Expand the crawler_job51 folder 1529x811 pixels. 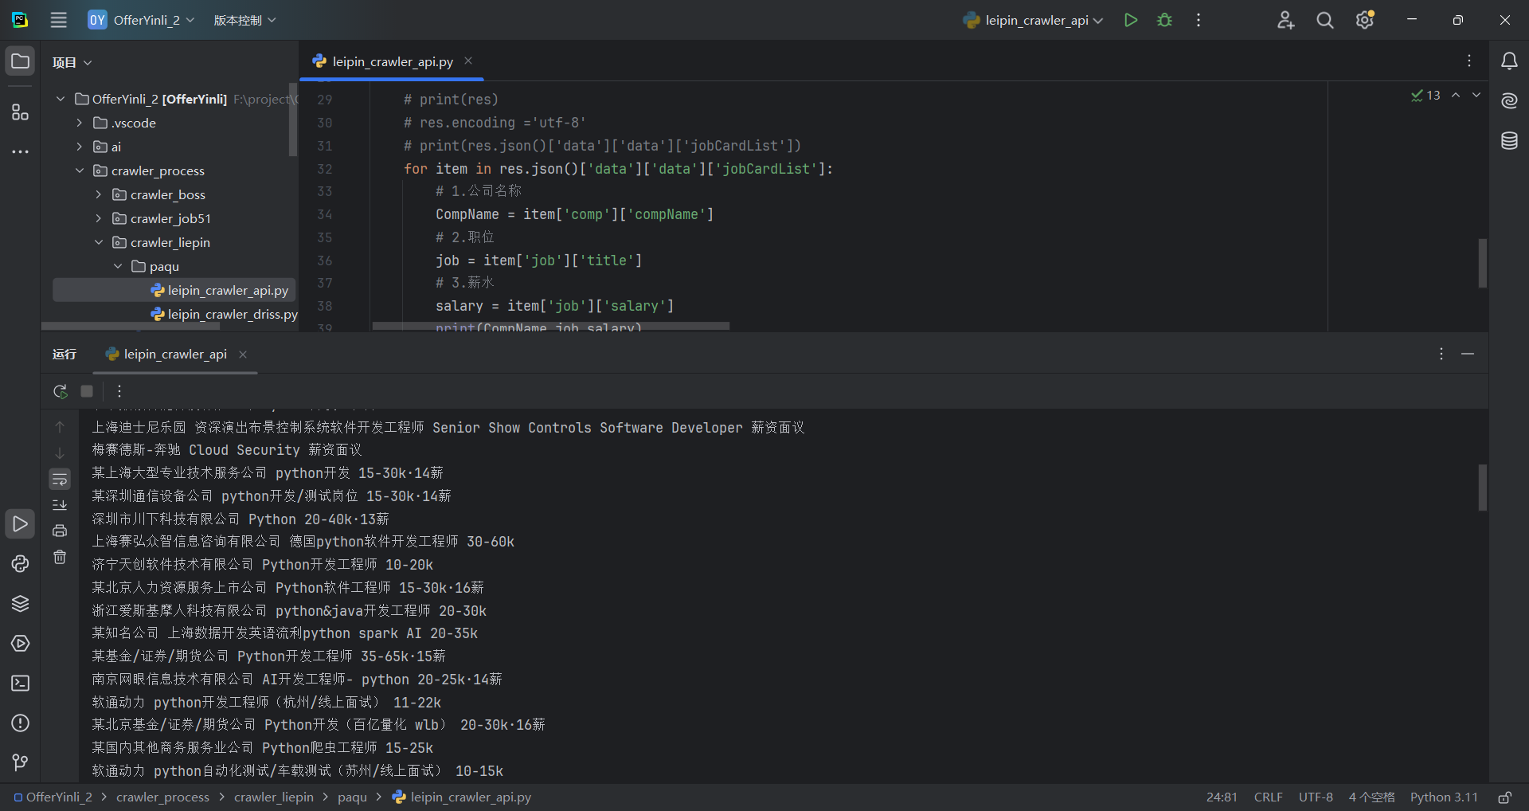coord(99,218)
